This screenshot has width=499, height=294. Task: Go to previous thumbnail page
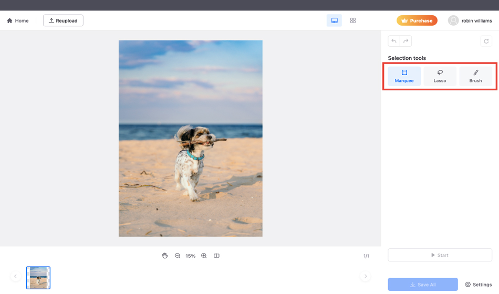point(16,276)
